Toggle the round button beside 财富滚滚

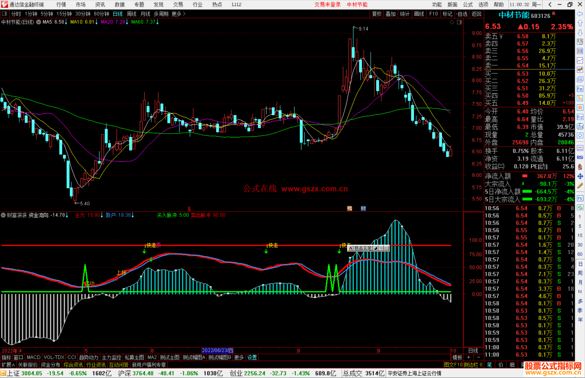(3, 215)
